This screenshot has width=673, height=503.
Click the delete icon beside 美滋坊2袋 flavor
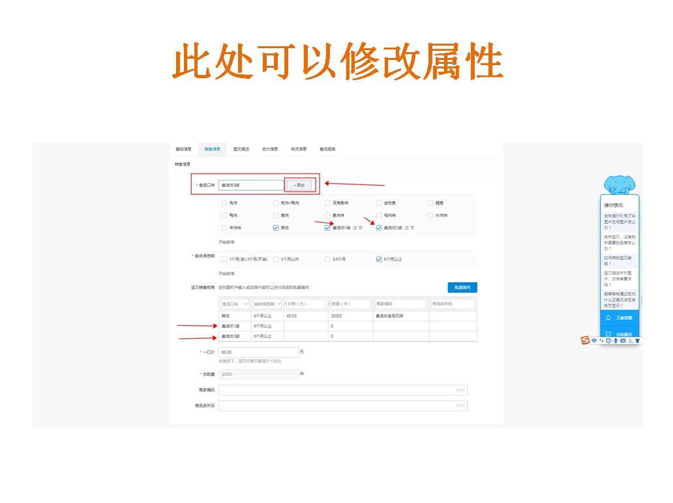coord(411,228)
